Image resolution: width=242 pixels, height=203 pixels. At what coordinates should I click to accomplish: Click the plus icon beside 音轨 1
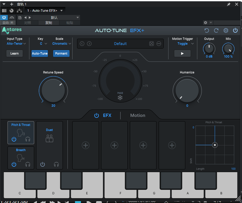point(12,4)
